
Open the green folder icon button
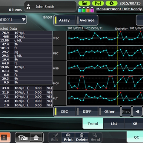click(84, 3)
